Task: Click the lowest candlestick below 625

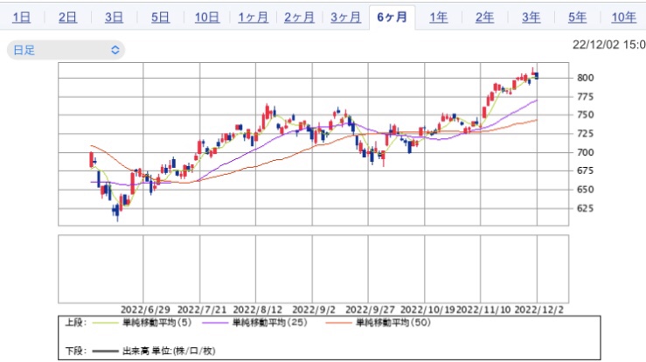Action: tap(117, 212)
